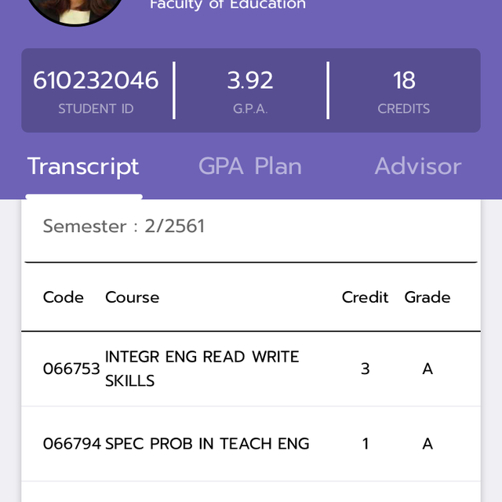Switch to the Transcript tab
This screenshot has height=502, width=502.
[x=83, y=166]
